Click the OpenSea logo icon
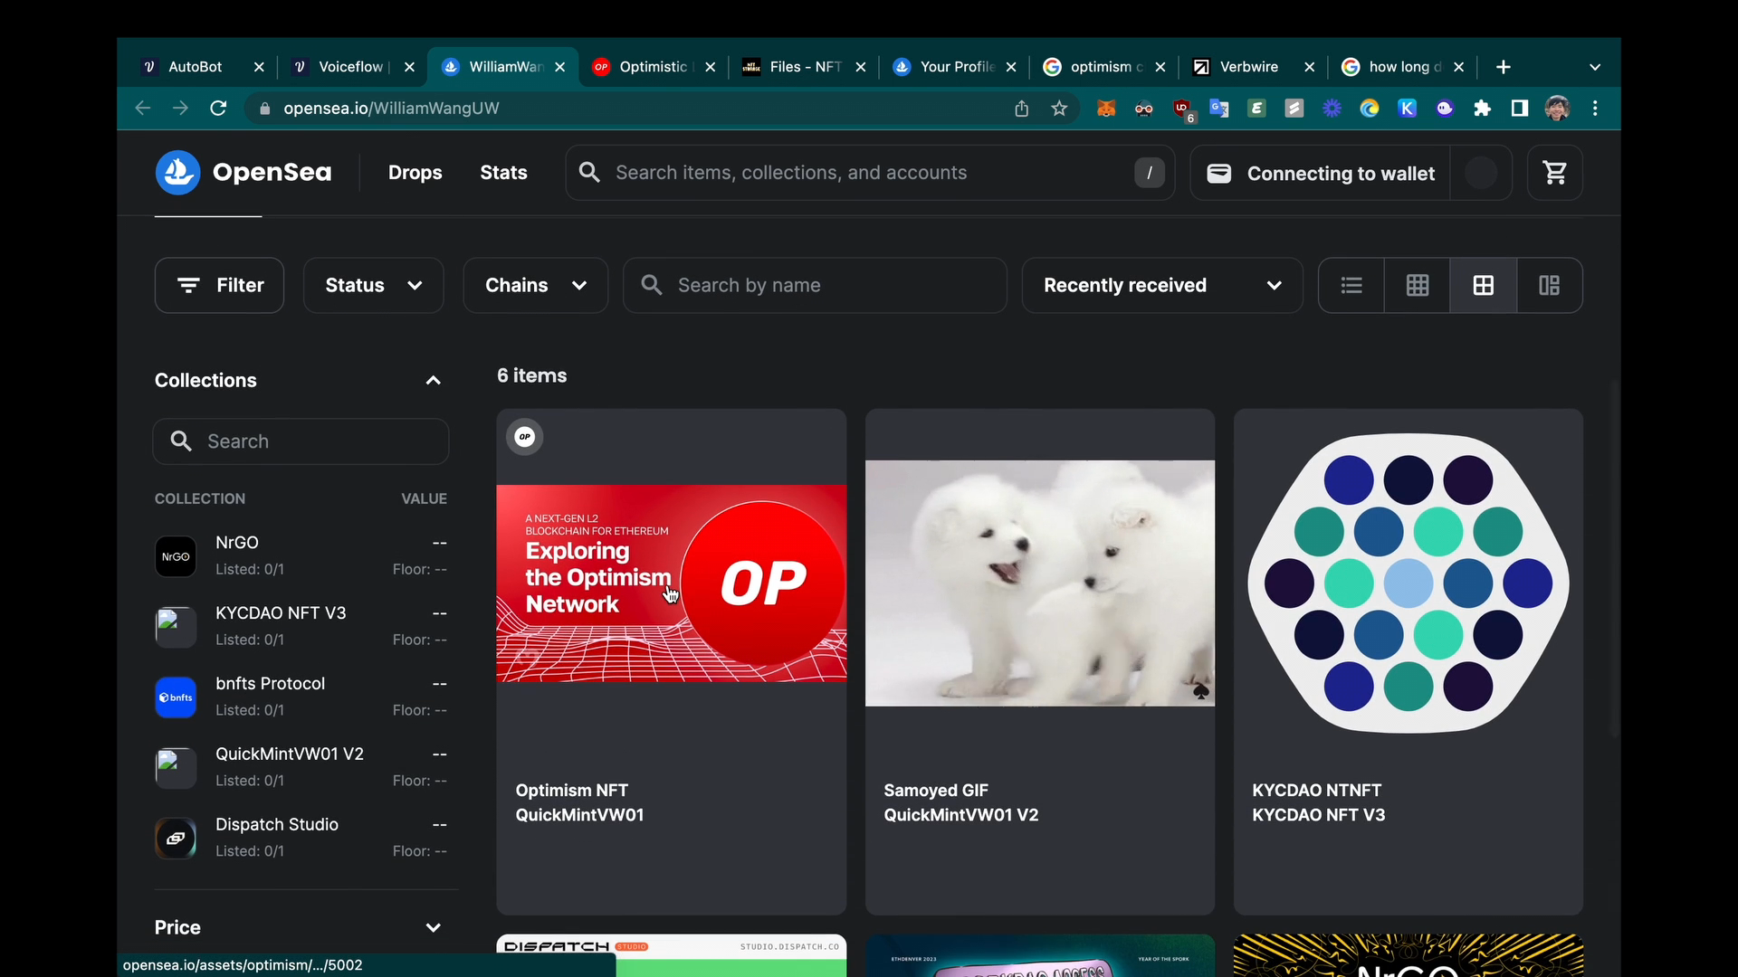 (x=177, y=173)
